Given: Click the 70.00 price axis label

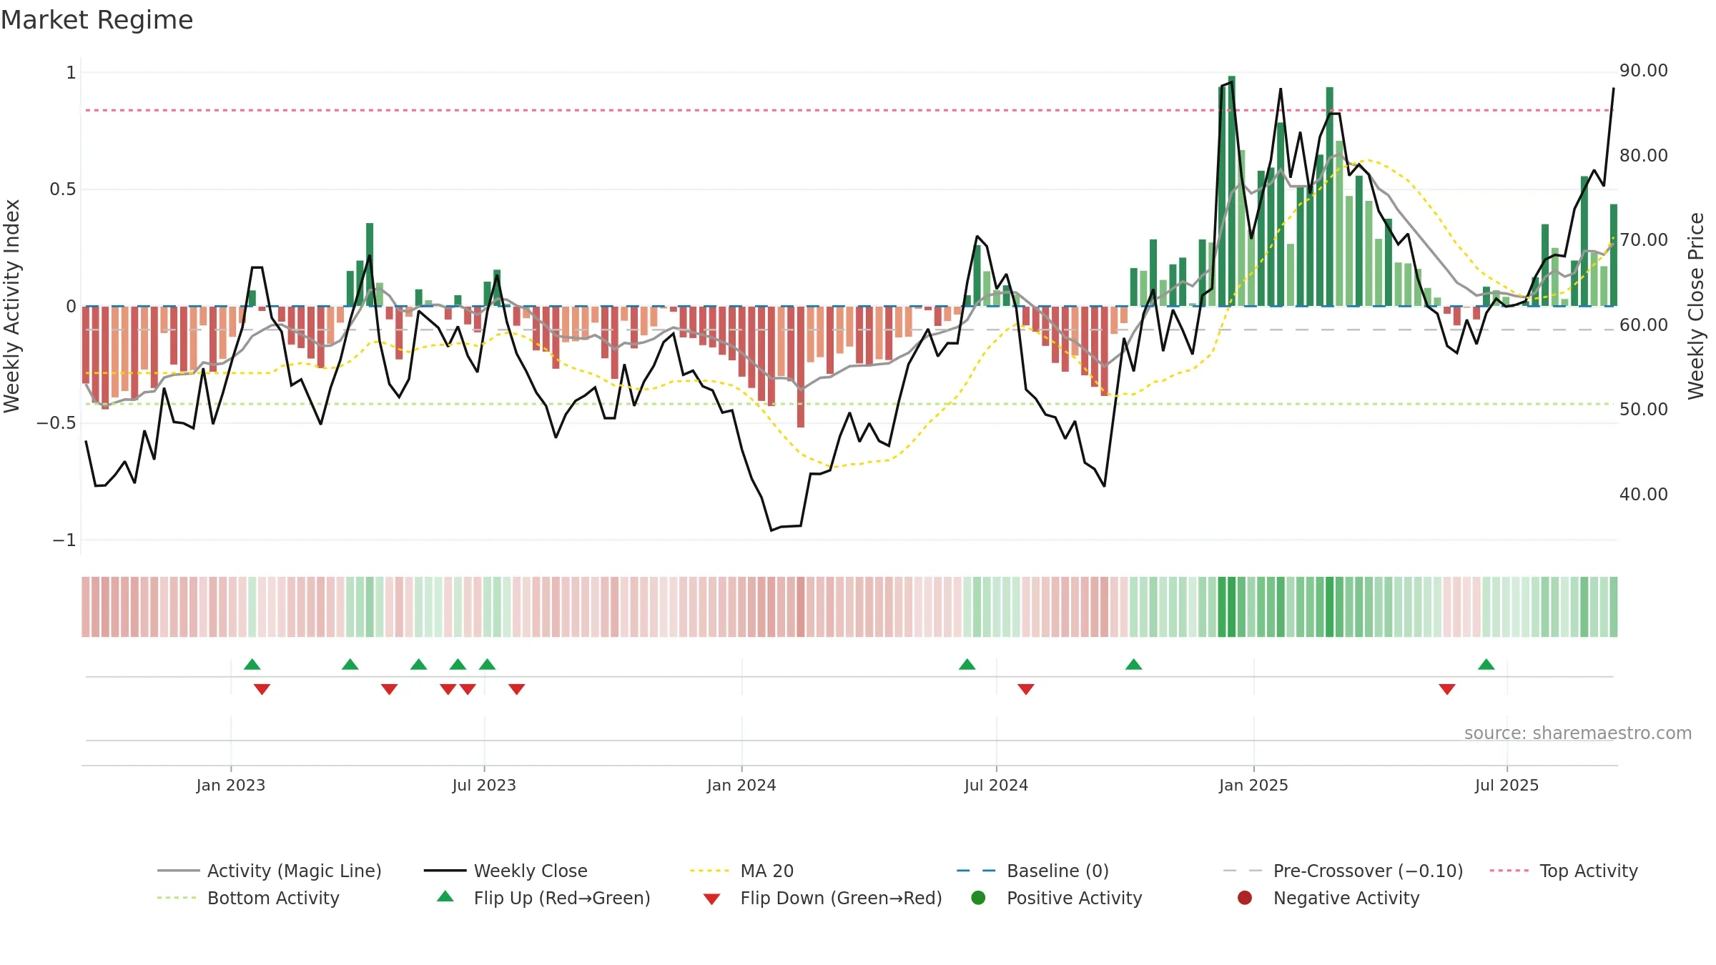Looking at the screenshot, I should pyautogui.click(x=1644, y=240).
